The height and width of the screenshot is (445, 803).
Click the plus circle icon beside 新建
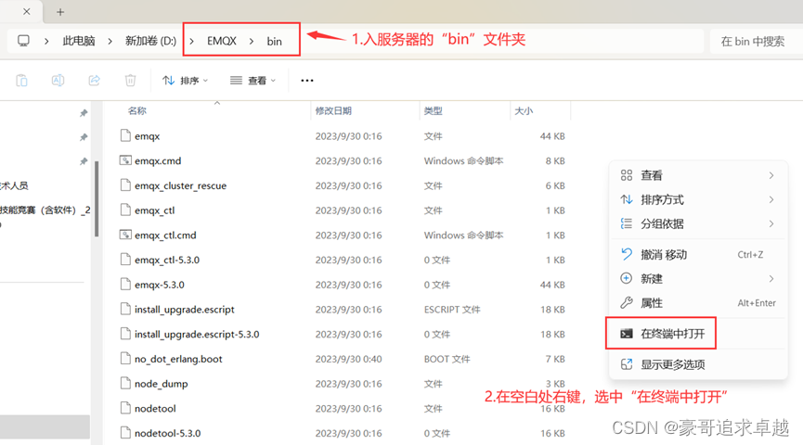pos(627,278)
